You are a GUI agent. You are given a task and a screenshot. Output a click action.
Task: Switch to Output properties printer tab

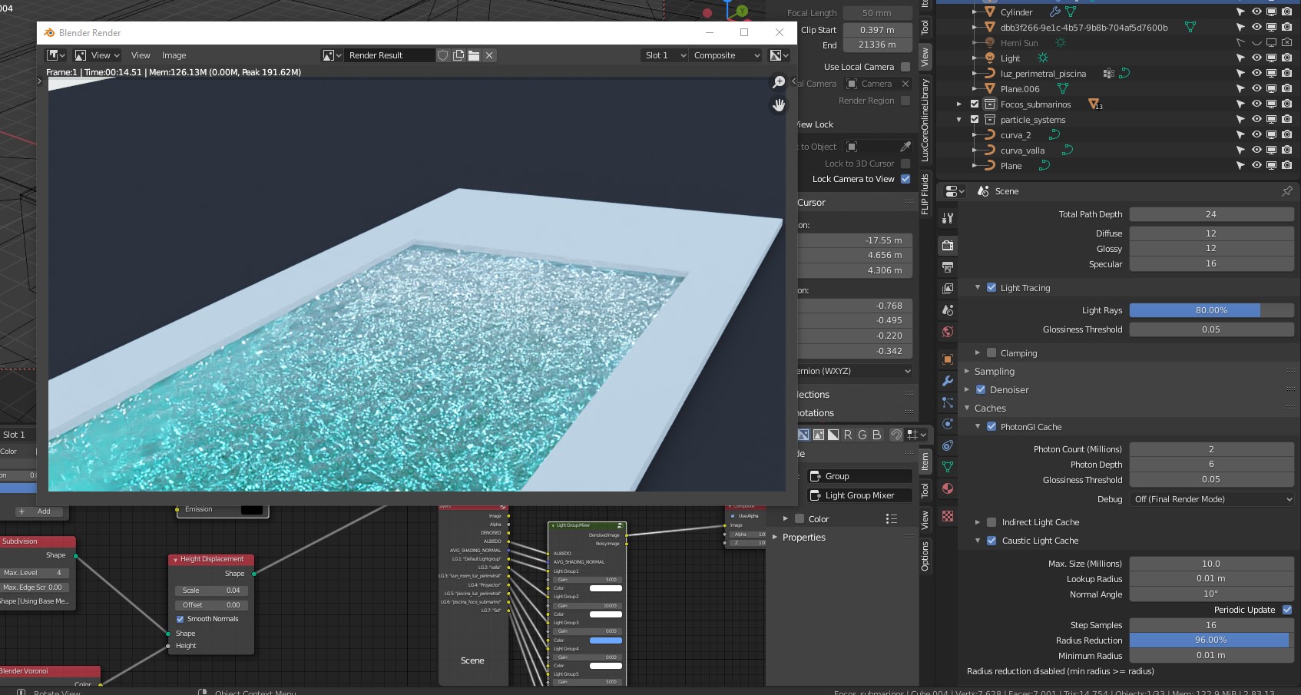[x=948, y=267]
